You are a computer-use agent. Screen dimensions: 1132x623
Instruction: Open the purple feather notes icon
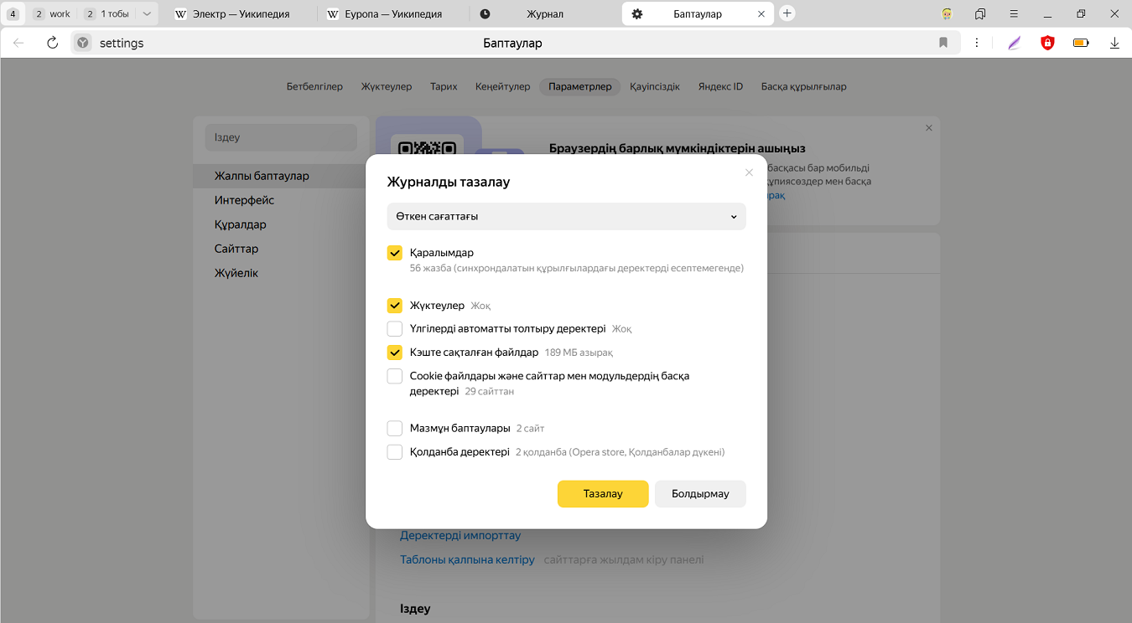pos(1015,43)
